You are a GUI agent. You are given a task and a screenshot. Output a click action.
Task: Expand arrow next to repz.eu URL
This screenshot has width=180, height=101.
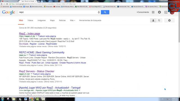tap(28, 55)
